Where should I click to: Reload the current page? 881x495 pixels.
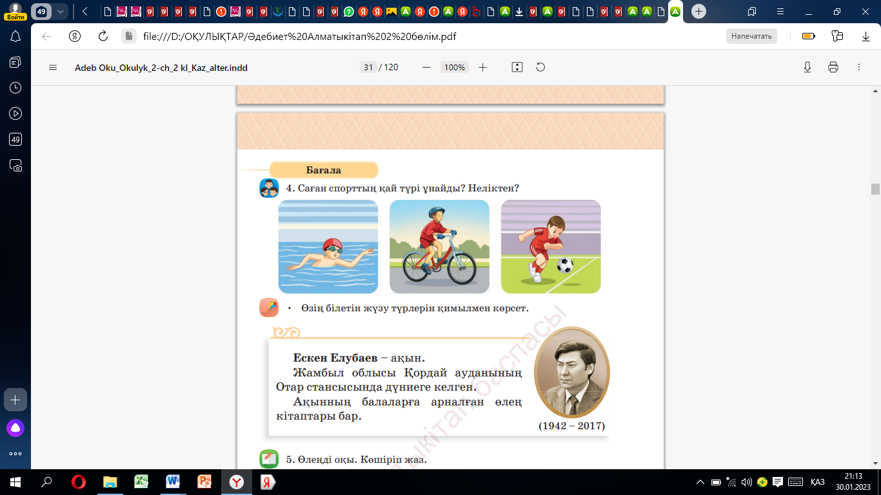click(103, 36)
